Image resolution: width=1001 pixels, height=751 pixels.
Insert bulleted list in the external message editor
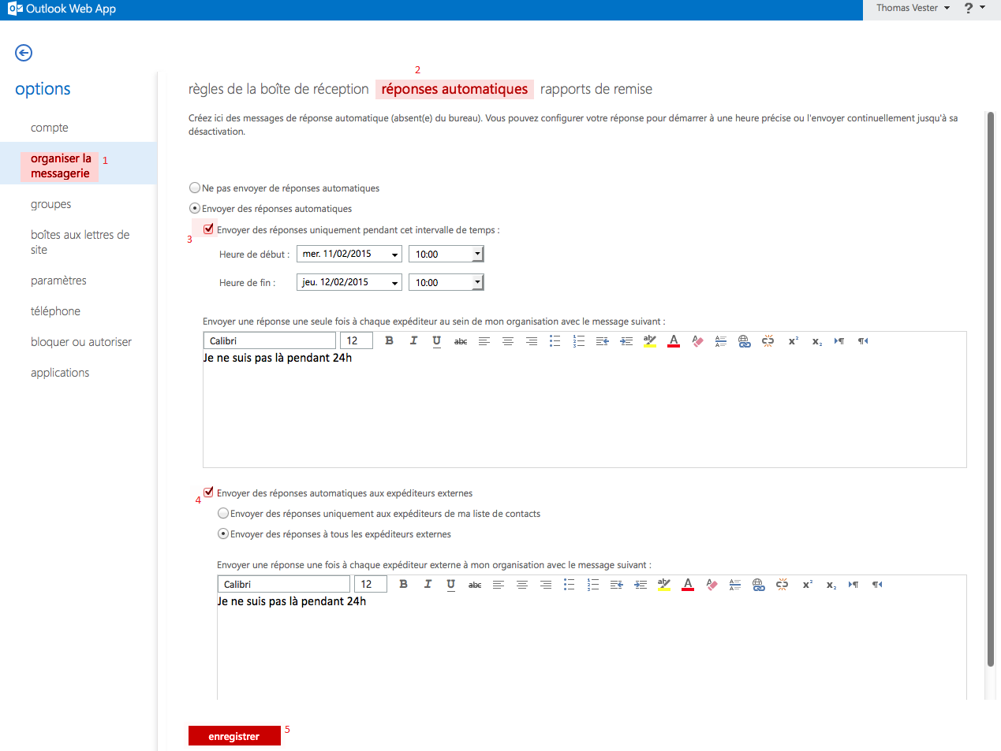pyautogui.click(x=570, y=585)
